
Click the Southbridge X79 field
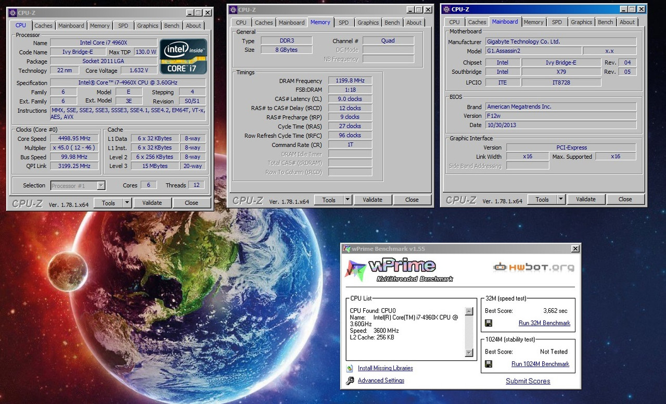coord(561,72)
